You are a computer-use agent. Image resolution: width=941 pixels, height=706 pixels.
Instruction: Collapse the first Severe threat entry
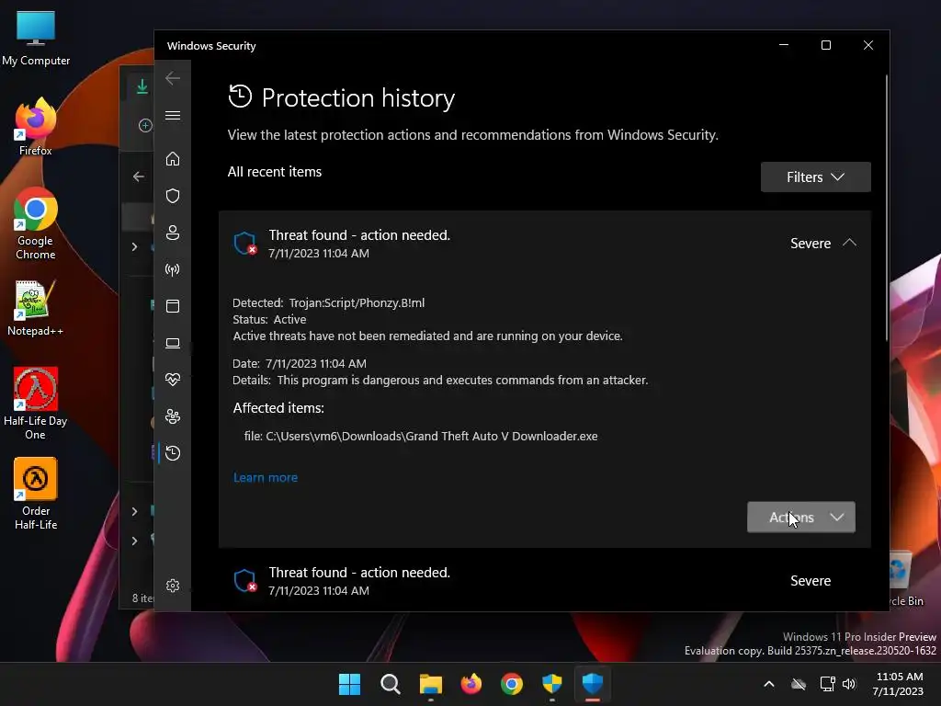849,243
